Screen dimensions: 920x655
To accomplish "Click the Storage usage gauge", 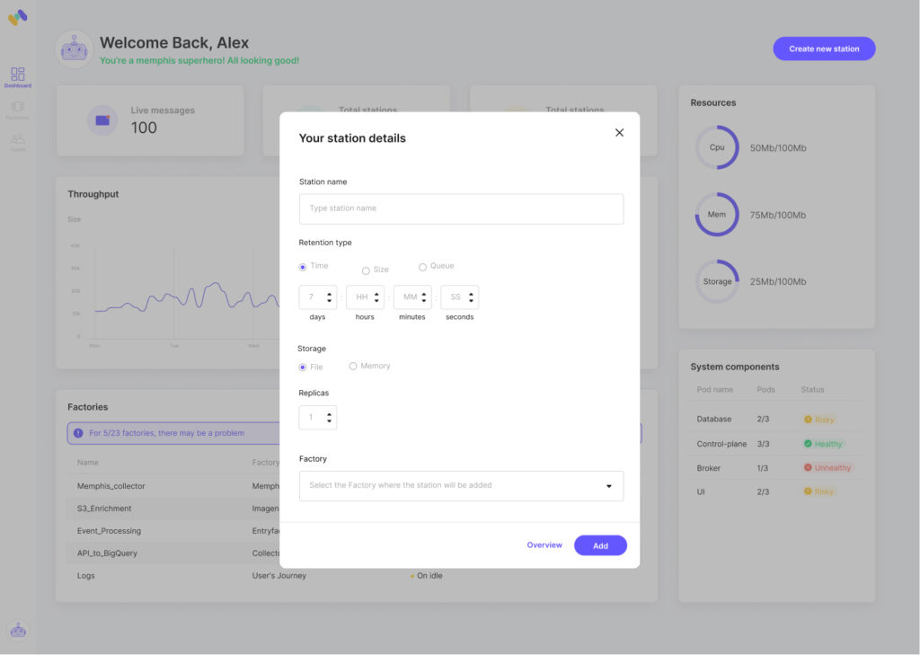I will tap(717, 282).
